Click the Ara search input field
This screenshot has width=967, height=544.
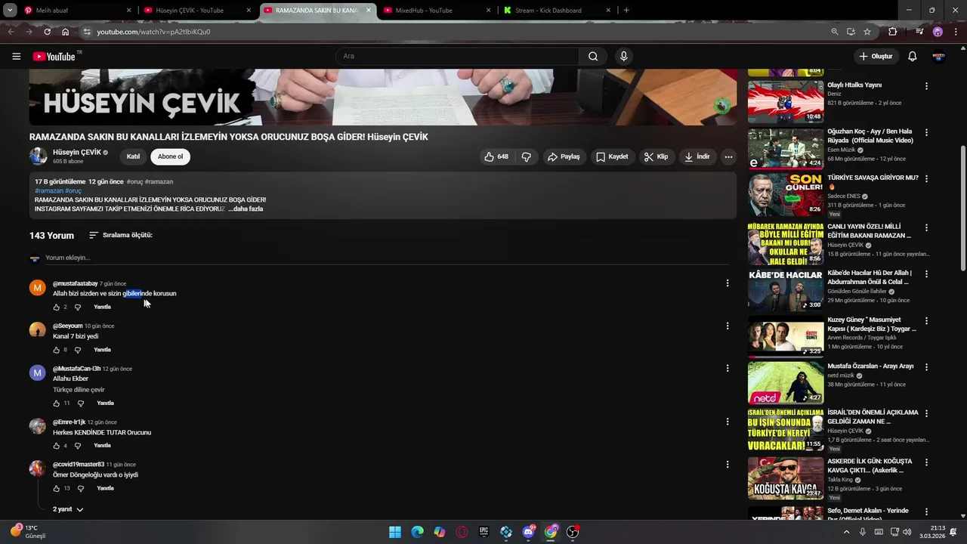[x=458, y=57]
